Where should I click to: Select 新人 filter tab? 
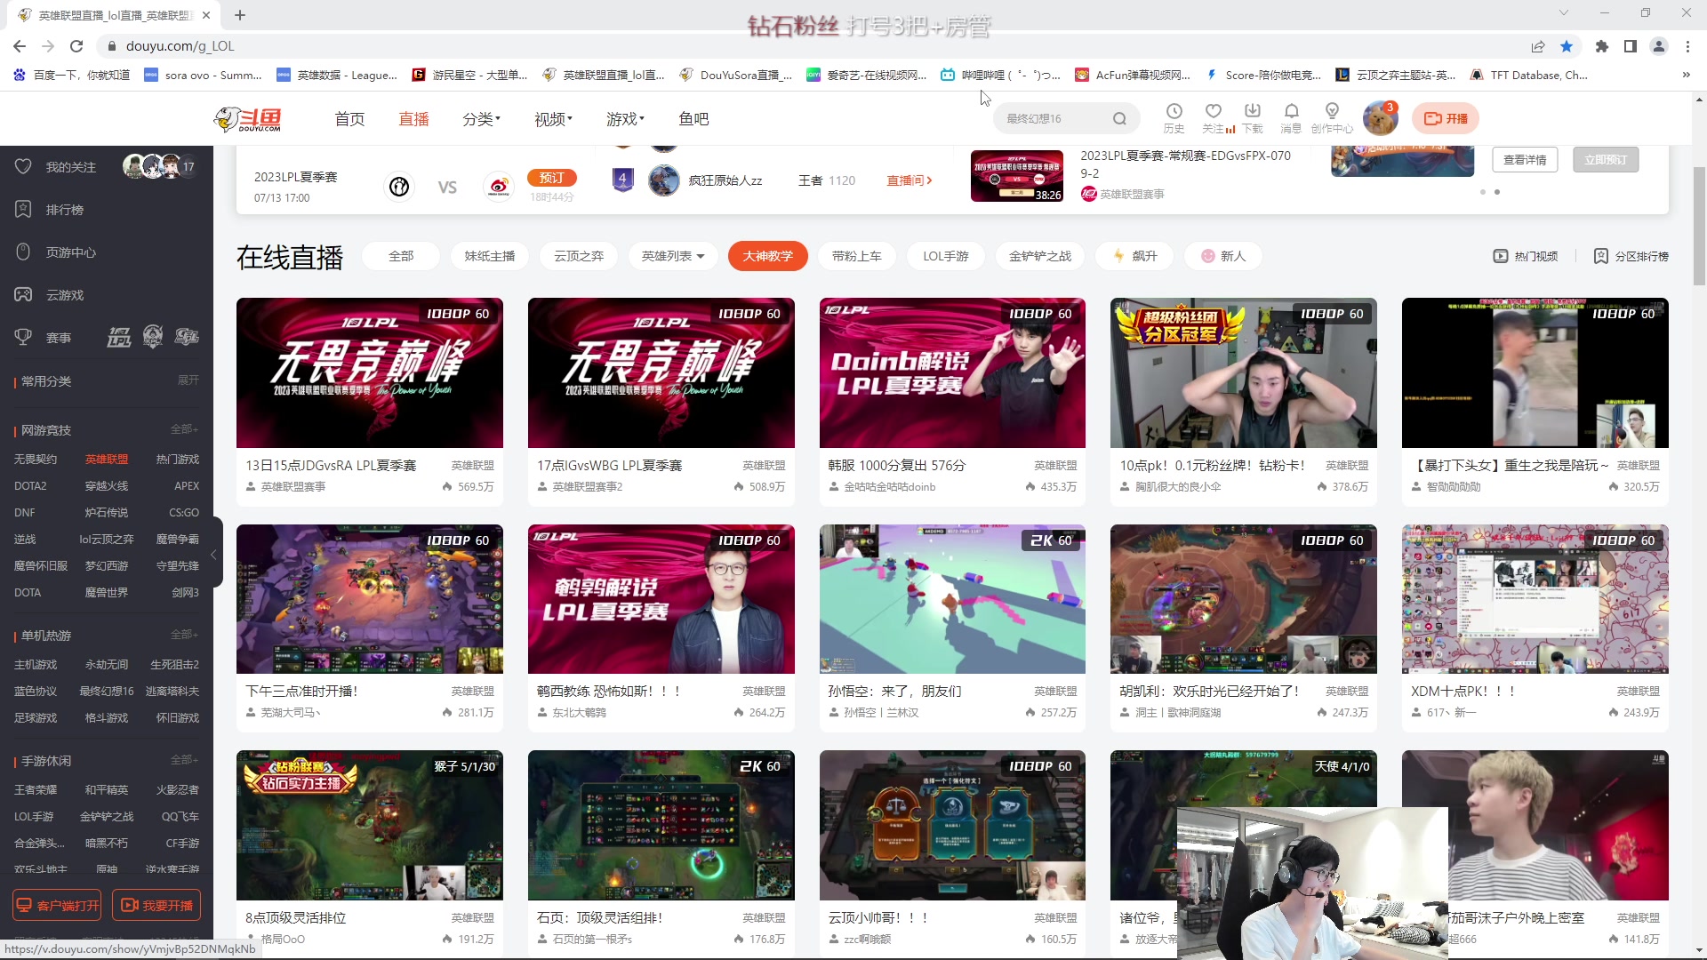pyautogui.click(x=1223, y=256)
